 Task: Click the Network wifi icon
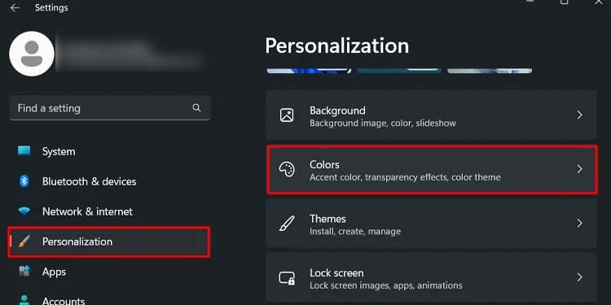coord(24,211)
